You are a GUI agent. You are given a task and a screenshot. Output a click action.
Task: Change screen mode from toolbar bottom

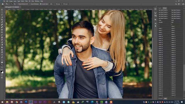tap(2, 78)
